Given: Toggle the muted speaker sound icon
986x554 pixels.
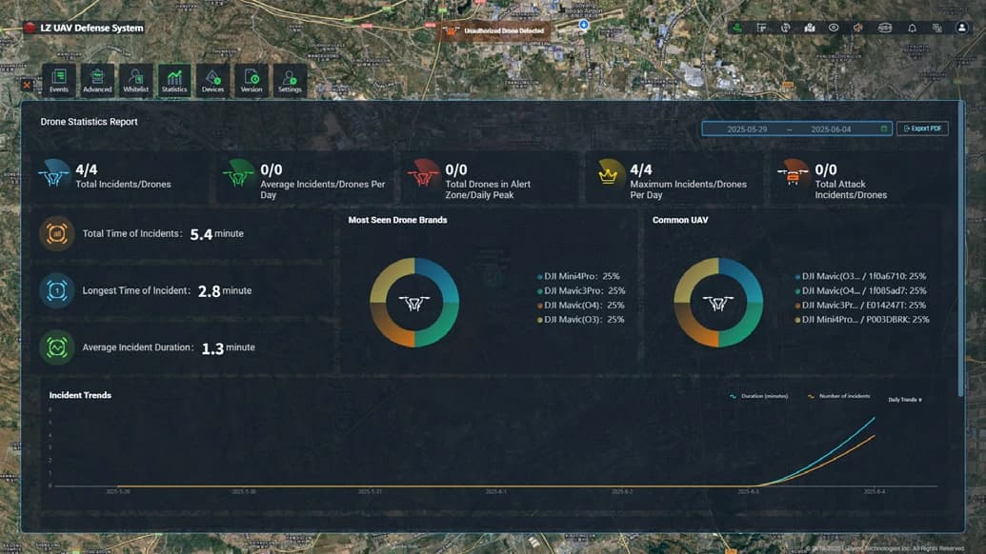Looking at the screenshot, I should [x=857, y=28].
